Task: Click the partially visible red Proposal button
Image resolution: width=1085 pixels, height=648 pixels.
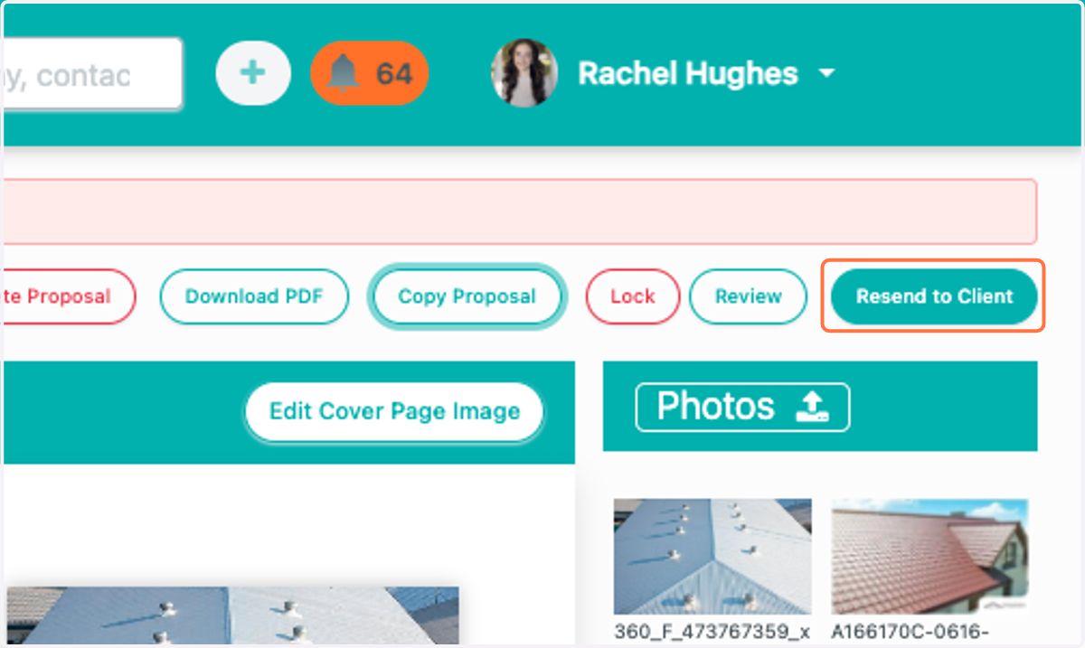Action: pyautogui.click(x=68, y=296)
